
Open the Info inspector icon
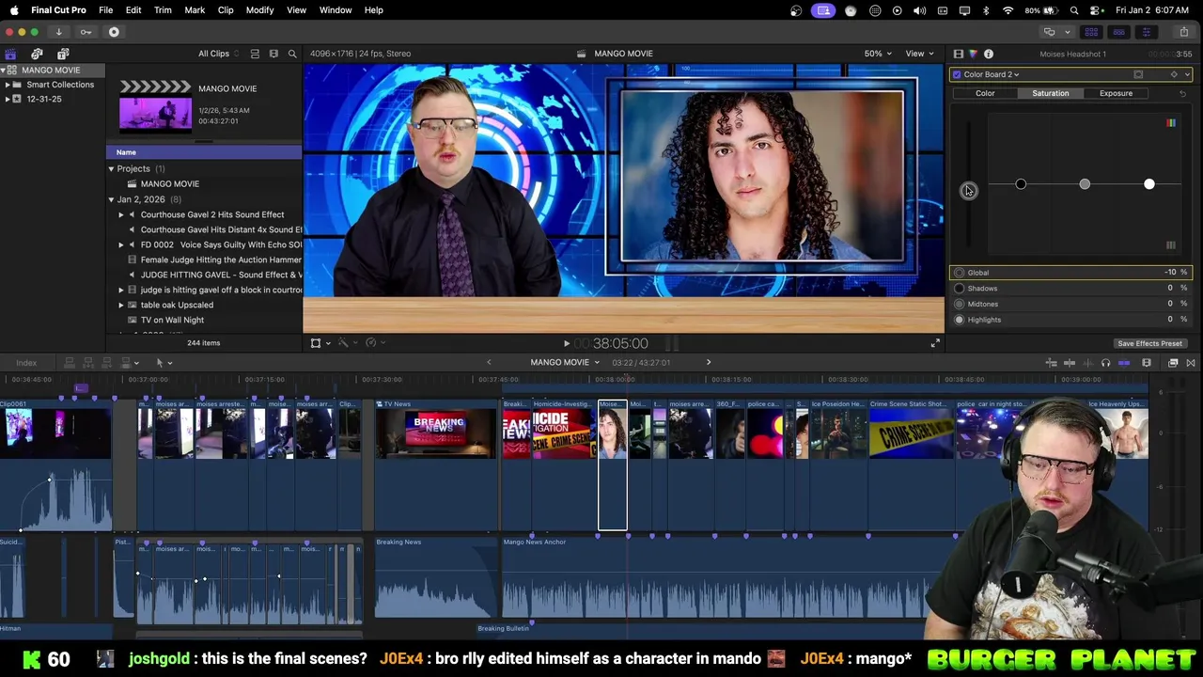click(988, 55)
